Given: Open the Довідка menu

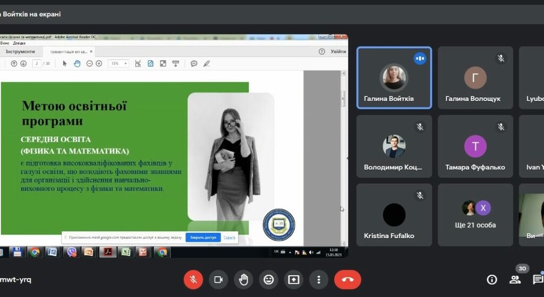Looking at the screenshot, I should coord(19,43).
